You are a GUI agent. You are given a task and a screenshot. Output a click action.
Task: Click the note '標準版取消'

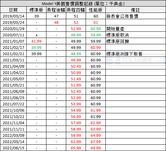pyautogui.click(x=118, y=35)
